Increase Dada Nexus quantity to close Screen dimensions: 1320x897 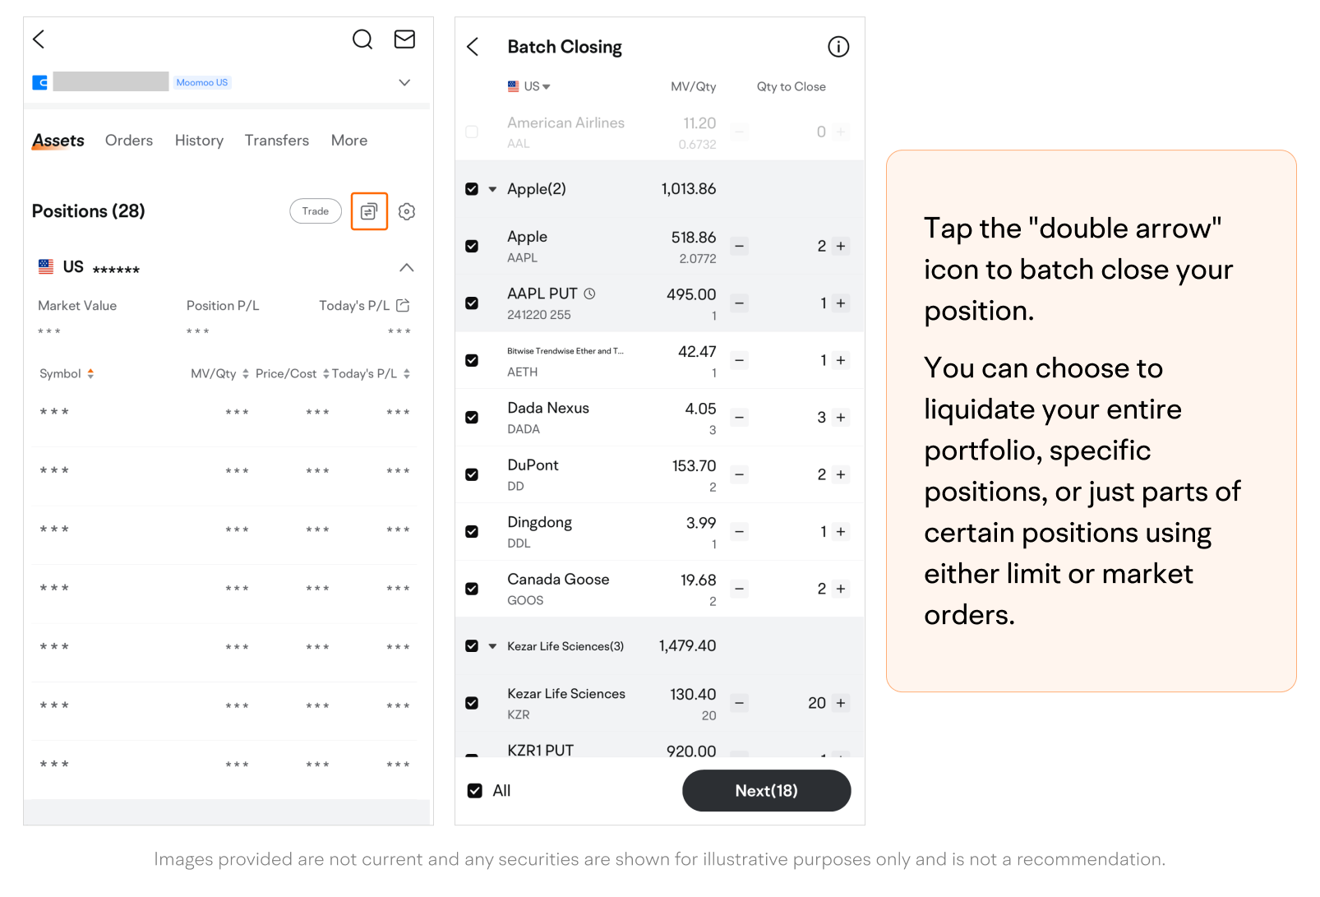pos(841,418)
